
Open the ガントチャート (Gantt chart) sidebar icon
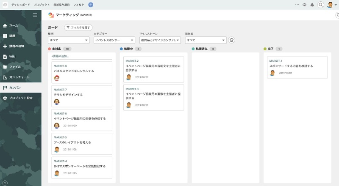tap(5, 77)
